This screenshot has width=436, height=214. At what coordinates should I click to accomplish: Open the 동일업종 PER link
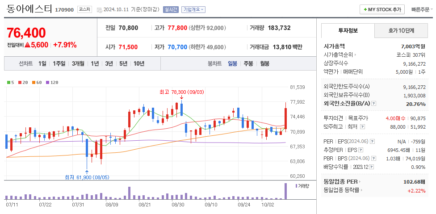[x=340, y=182]
